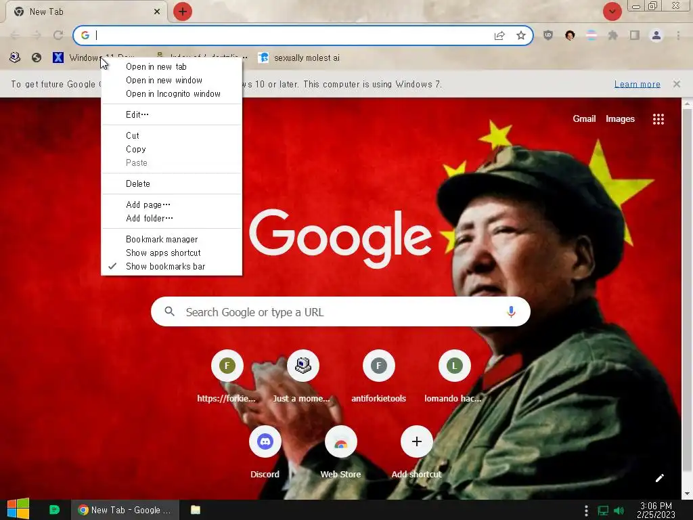
Task: Open the red tab search chevron
Action: coord(612,12)
